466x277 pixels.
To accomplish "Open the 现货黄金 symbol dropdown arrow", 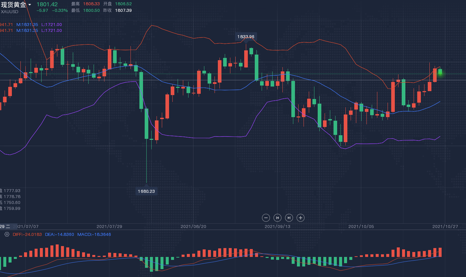I will coord(30,5).
